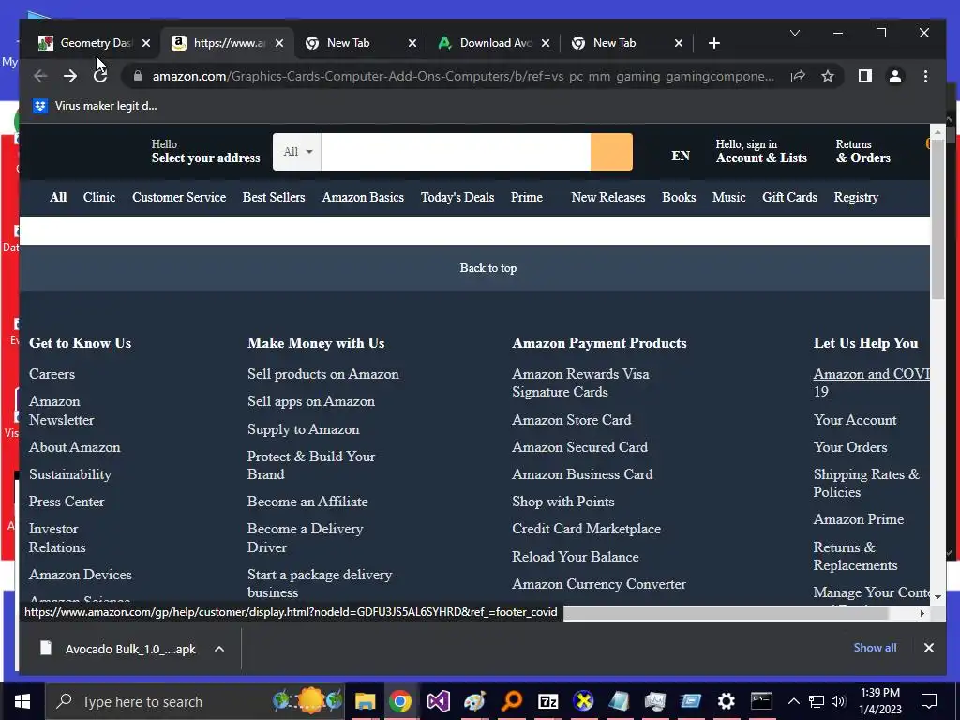The height and width of the screenshot is (720, 960).
Task: Toggle the Chrome side panel icon
Action: pyautogui.click(x=865, y=76)
